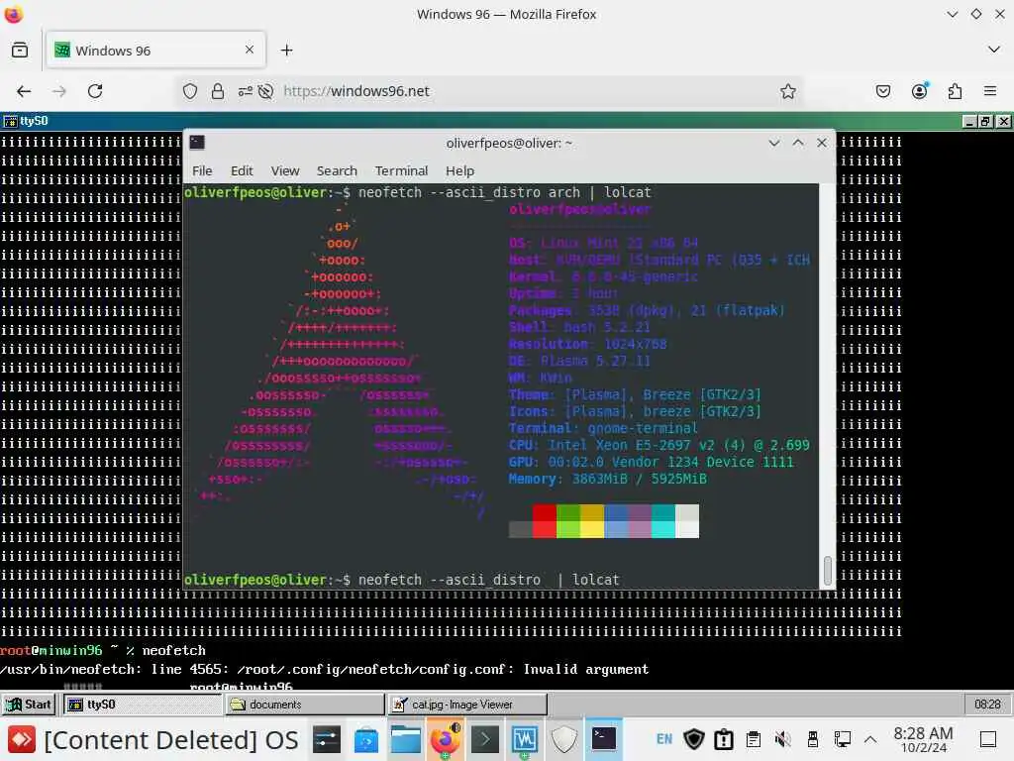Image resolution: width=1014 pixels, height=761 pixels.
Task: Open the Help menu in terminal
Action: [459, 170]
